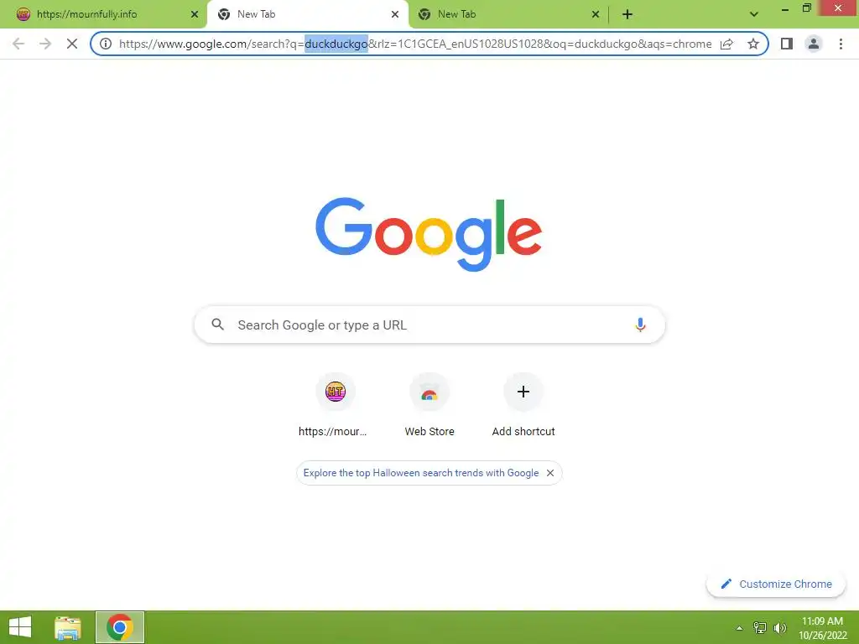
Task: Open the volume speaker tray icon
Action: pyautogui.click(x=779, y=628)
